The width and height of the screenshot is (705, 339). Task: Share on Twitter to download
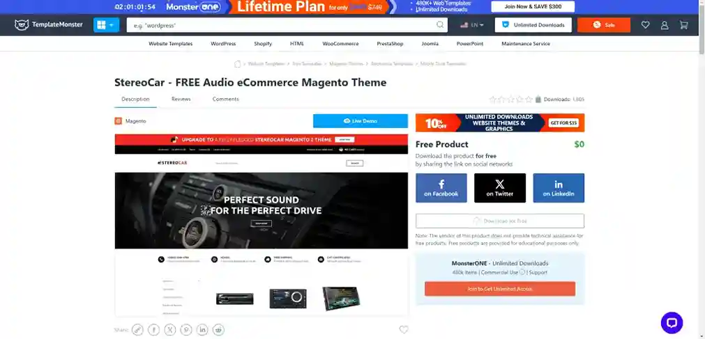(x=499, y=188)
